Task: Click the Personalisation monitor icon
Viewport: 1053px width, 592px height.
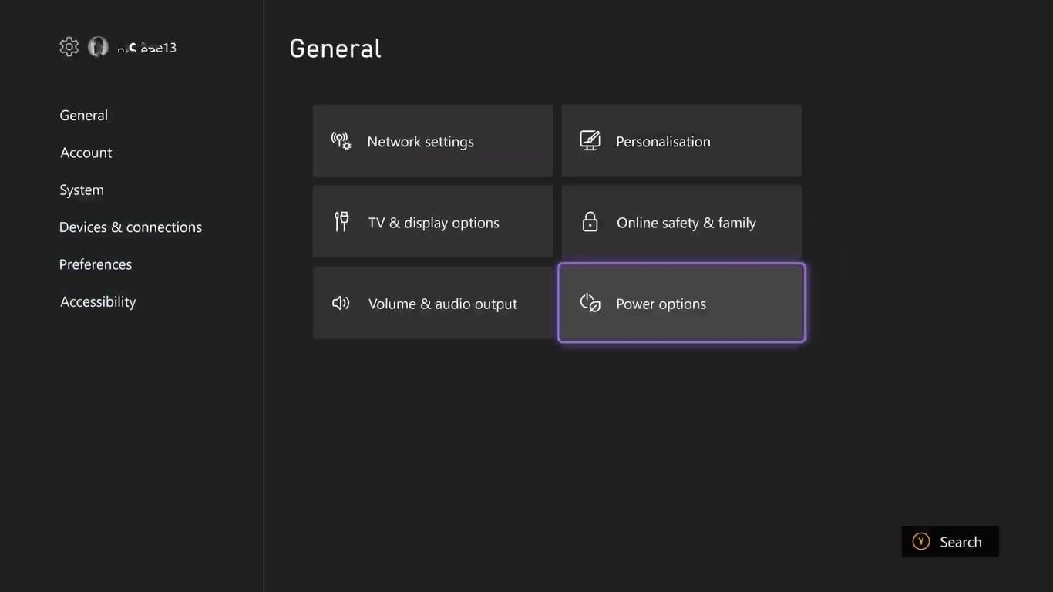Action: coord(590,141)
